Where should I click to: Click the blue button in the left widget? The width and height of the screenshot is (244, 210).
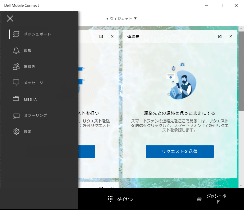click(x=87, y=152)
